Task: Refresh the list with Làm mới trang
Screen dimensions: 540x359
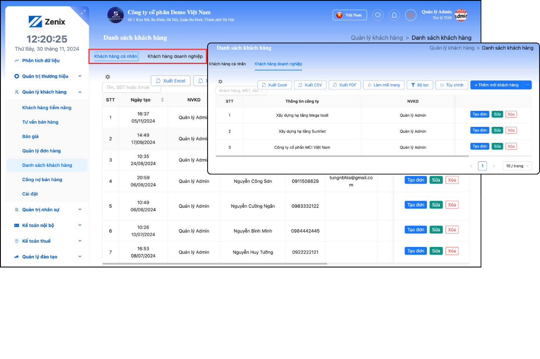Action: pyautogui.click(x=383, y=85)
